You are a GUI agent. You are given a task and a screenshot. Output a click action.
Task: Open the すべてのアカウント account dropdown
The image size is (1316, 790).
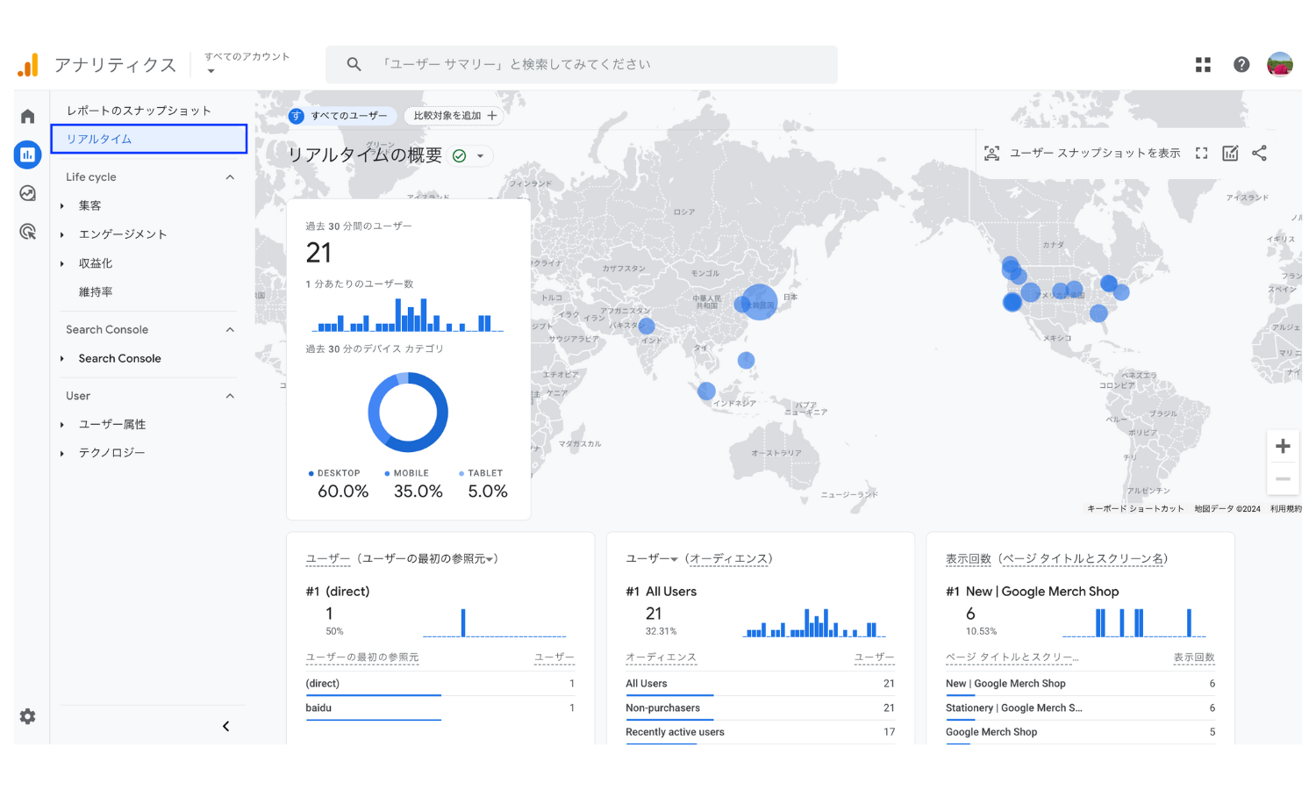[x=246, y=63]
